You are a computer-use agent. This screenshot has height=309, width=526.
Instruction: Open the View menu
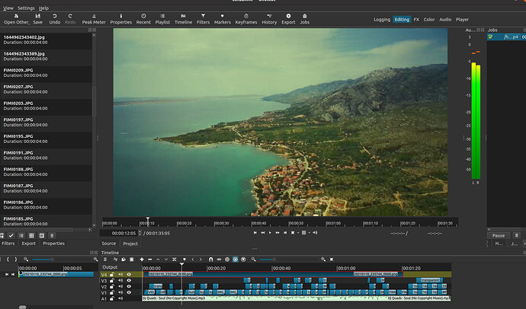(8, 8)
